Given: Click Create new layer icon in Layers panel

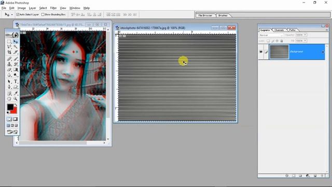Looking at the screenshot, I should click(315, 176).
